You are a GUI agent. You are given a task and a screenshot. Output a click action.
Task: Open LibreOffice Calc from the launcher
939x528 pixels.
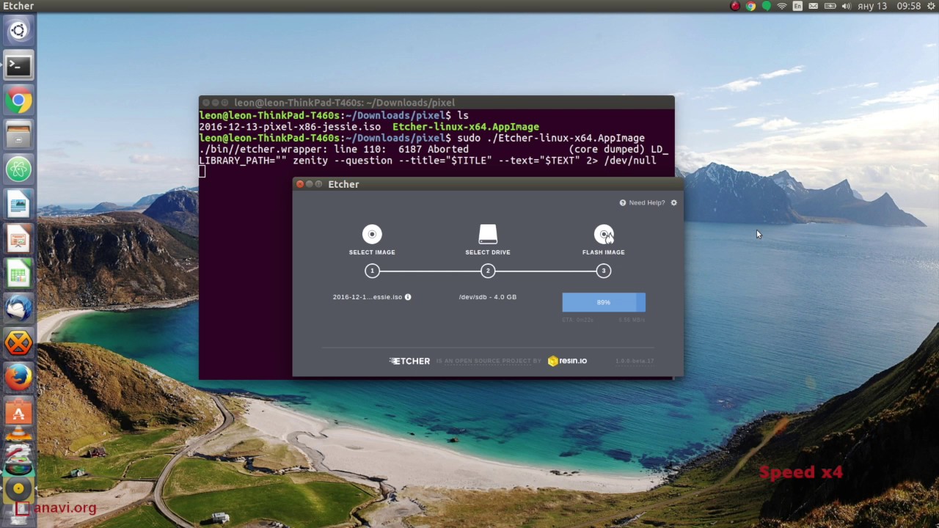point(18,274)
